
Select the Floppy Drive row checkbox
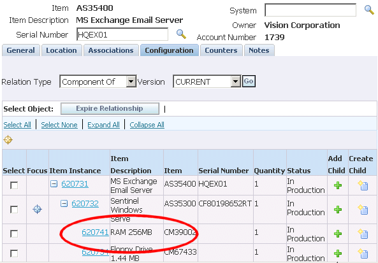point(14,253)
